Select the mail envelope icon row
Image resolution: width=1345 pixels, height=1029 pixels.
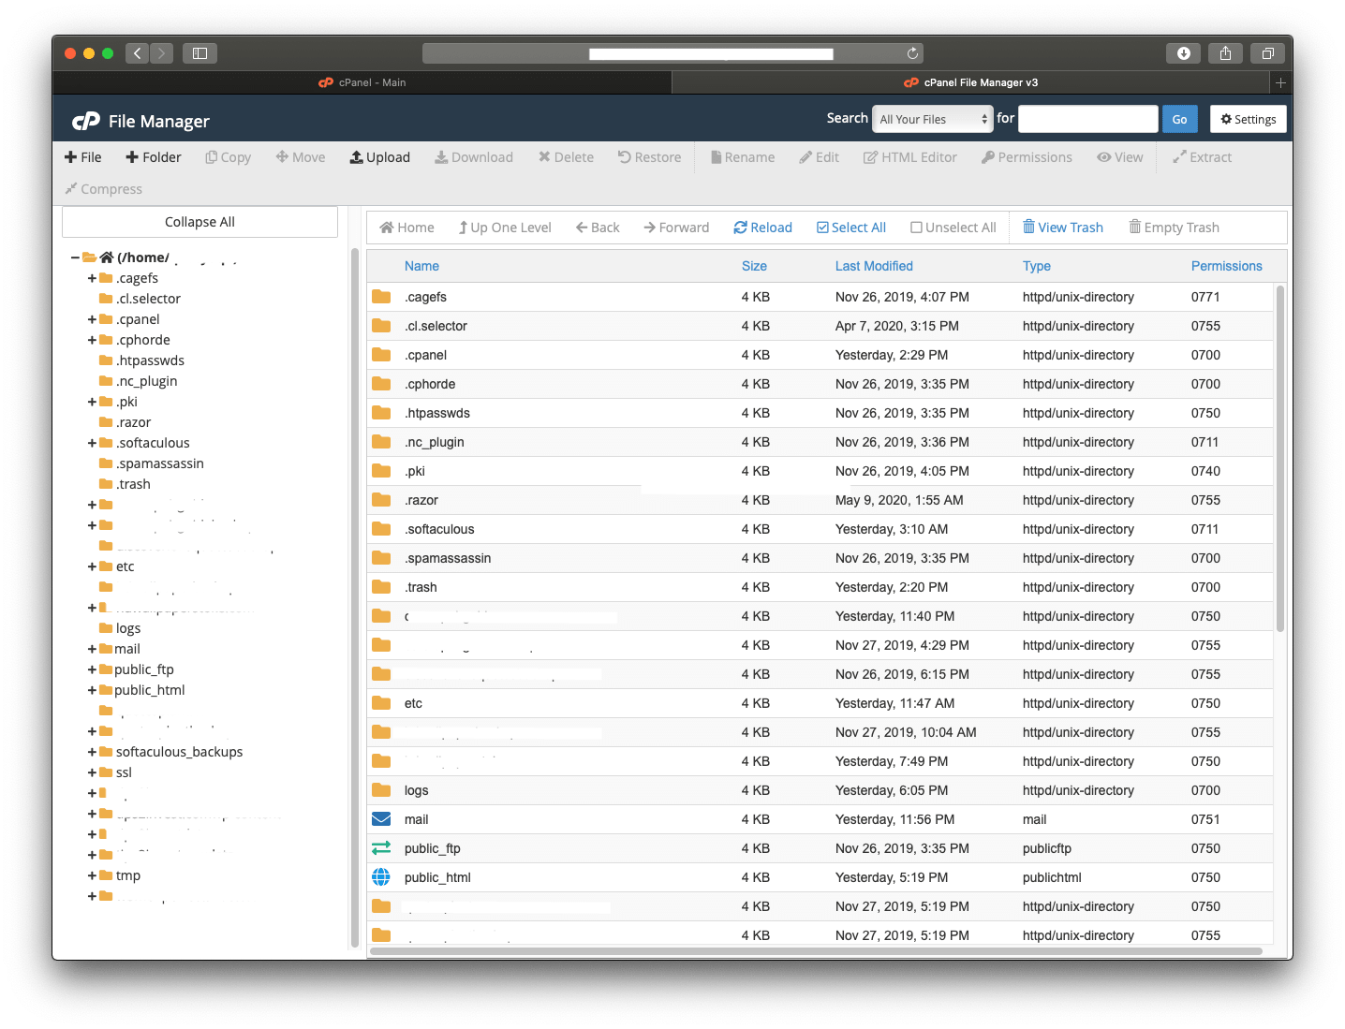[x=381, y=819]
